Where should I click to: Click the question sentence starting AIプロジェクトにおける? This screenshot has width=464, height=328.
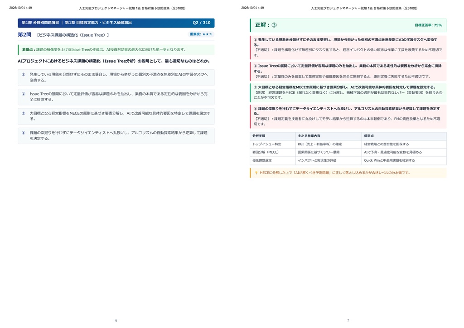coord(114,61)
